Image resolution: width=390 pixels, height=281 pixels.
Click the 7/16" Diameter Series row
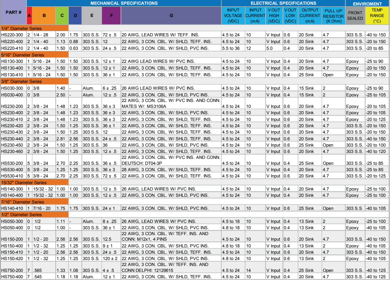tap(34, 202)
